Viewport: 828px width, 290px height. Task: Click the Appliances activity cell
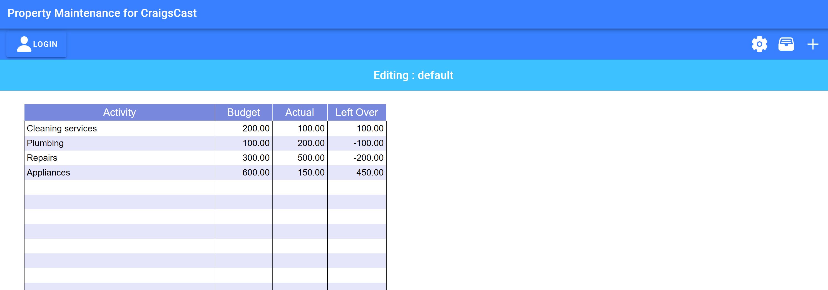tap(120, 173)
